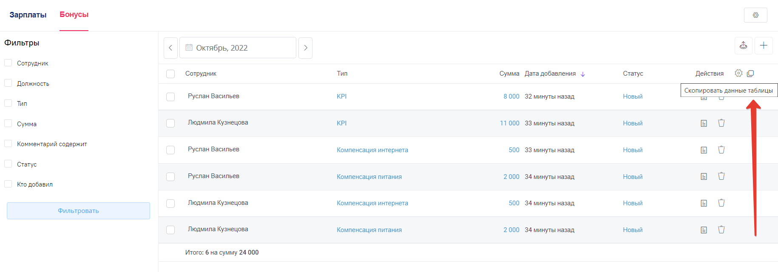Go to next month with right chevron

click(x=305, y=48)
